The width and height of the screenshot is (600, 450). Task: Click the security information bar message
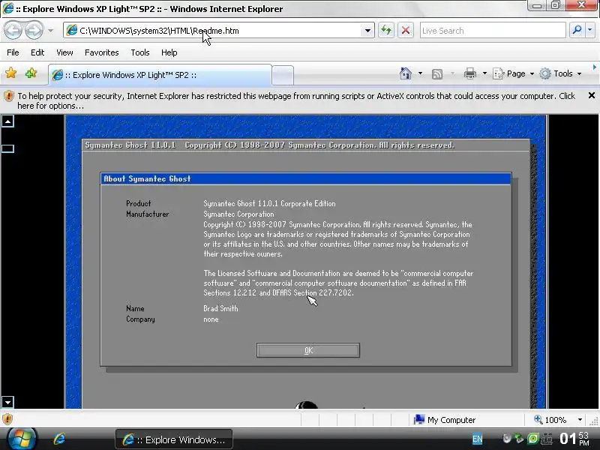296,100
